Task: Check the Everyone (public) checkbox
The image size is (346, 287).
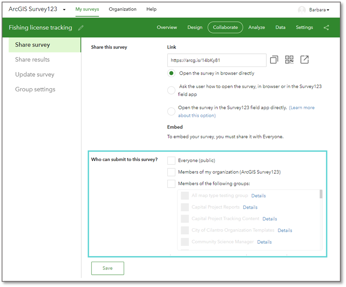Action: click(171, 160)
